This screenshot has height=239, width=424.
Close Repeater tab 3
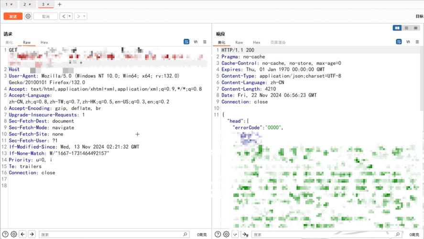48,4
